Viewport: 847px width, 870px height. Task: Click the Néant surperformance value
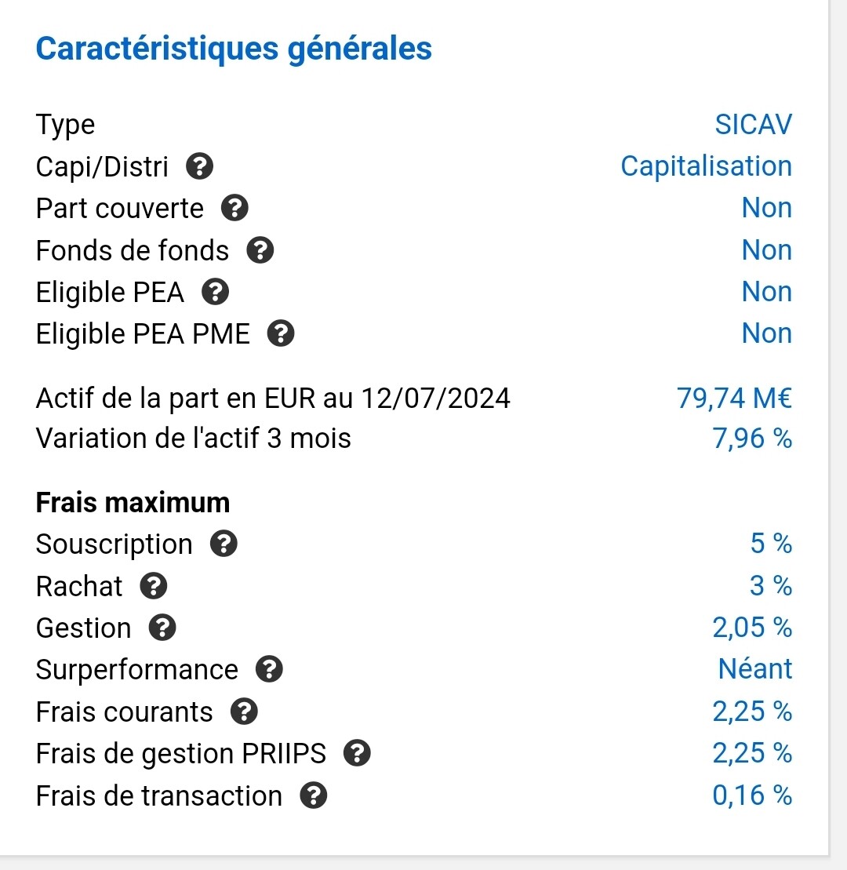(754, 669)
